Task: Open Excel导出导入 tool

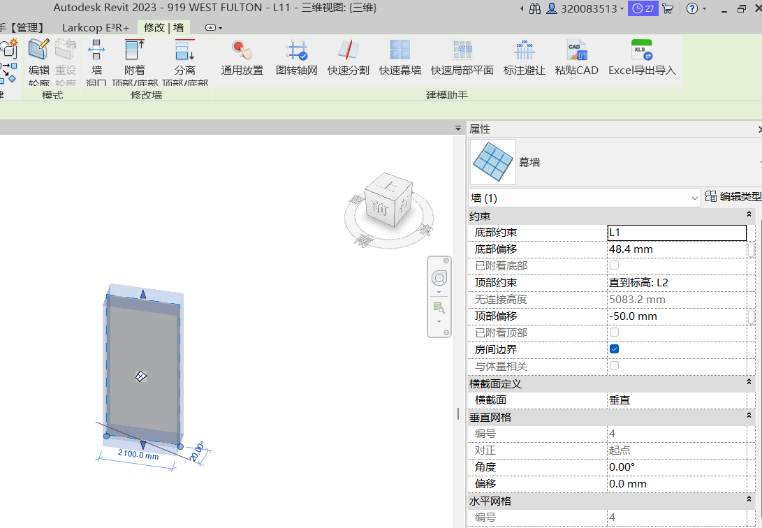Action: [641, 52]
